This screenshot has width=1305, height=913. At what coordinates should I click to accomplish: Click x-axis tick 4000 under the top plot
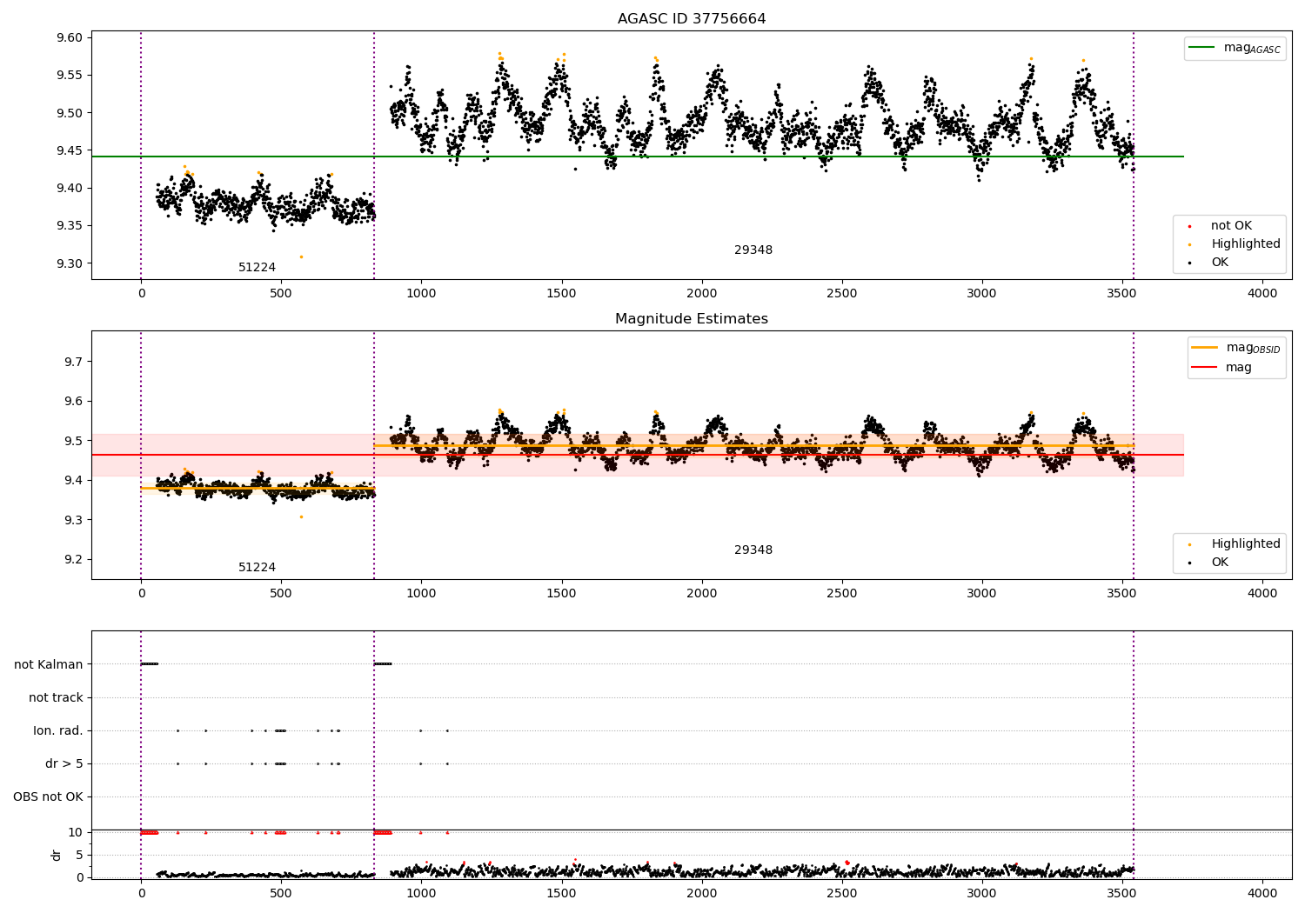[1262, 294]
